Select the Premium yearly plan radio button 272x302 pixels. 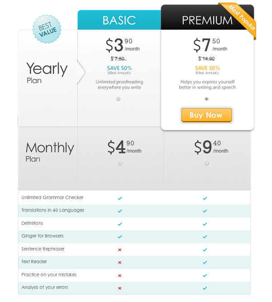tap(206, 99)
